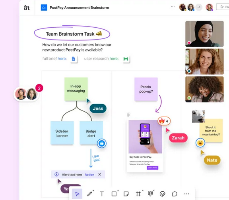
Task: Click the thumbs-up reaction on Badge alert
Action: [x=102, y=143]
